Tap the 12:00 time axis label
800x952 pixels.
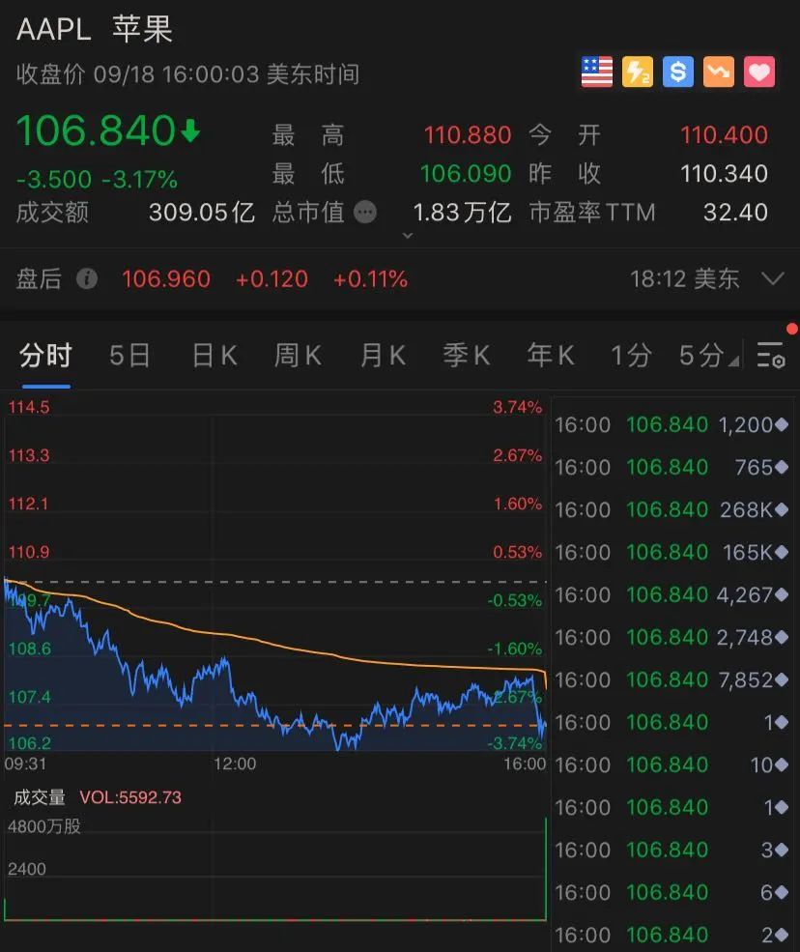tap(235, 764)
